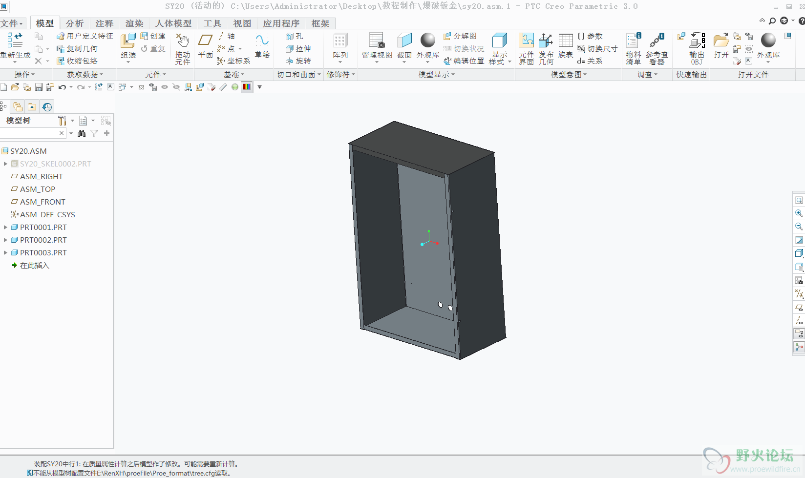Click the model tree settings hammer icon

(62, 121)
